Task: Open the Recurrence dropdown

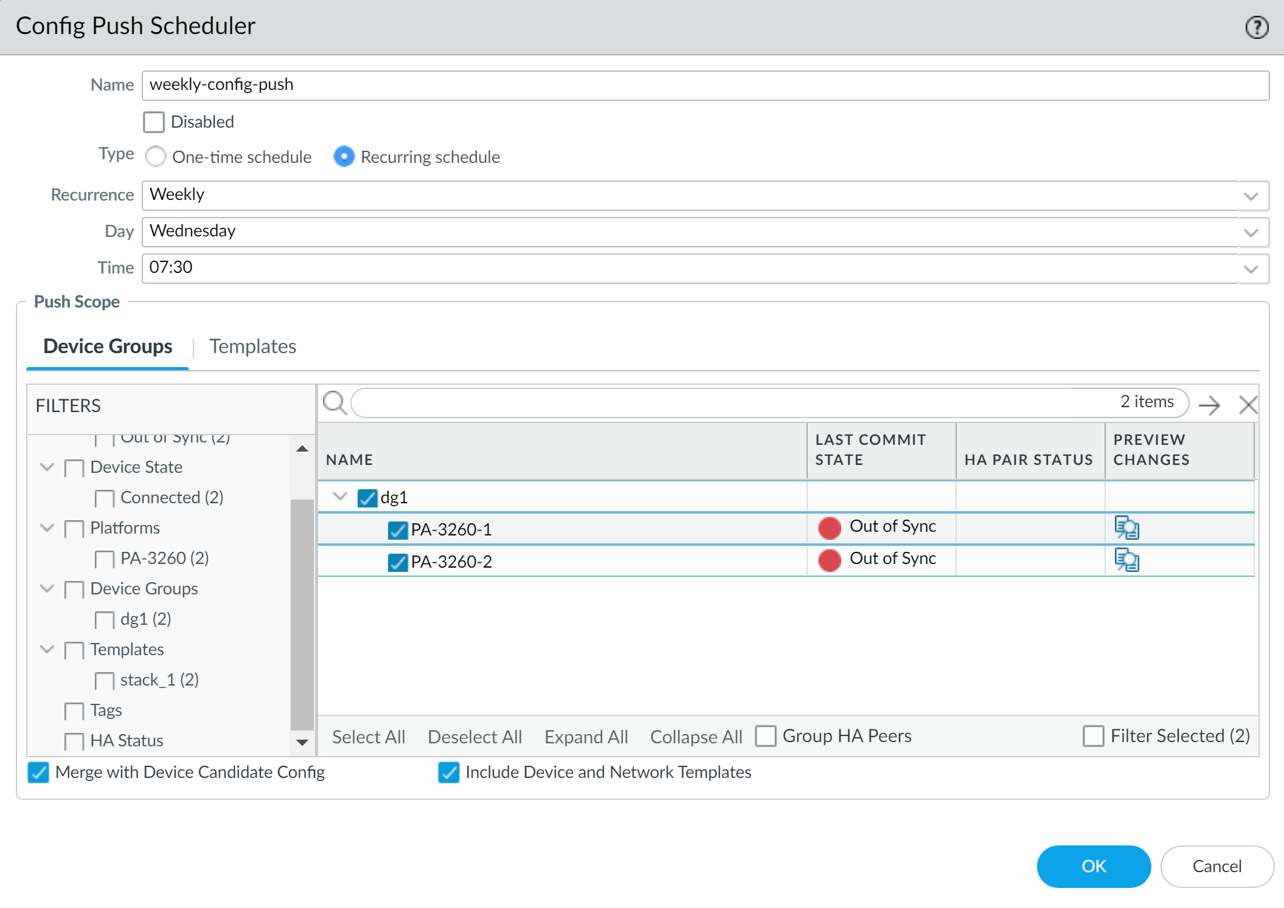Action: pyautogui.click(x=1251, y=196)
